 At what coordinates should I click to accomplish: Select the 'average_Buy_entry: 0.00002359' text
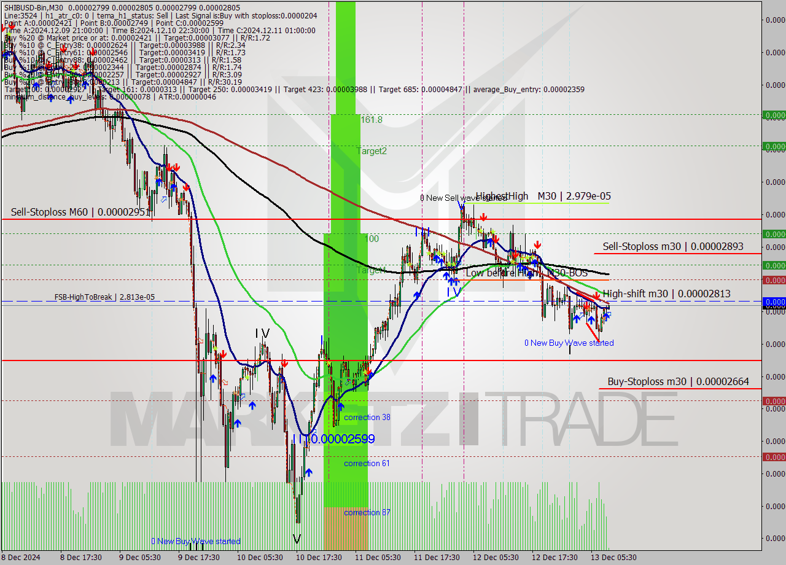pos(528,89)
